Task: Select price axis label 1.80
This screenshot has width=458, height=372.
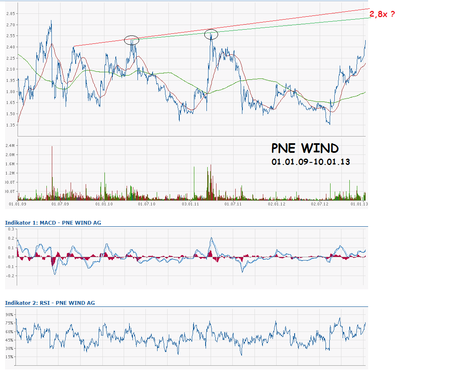Action: click(10, 91)
